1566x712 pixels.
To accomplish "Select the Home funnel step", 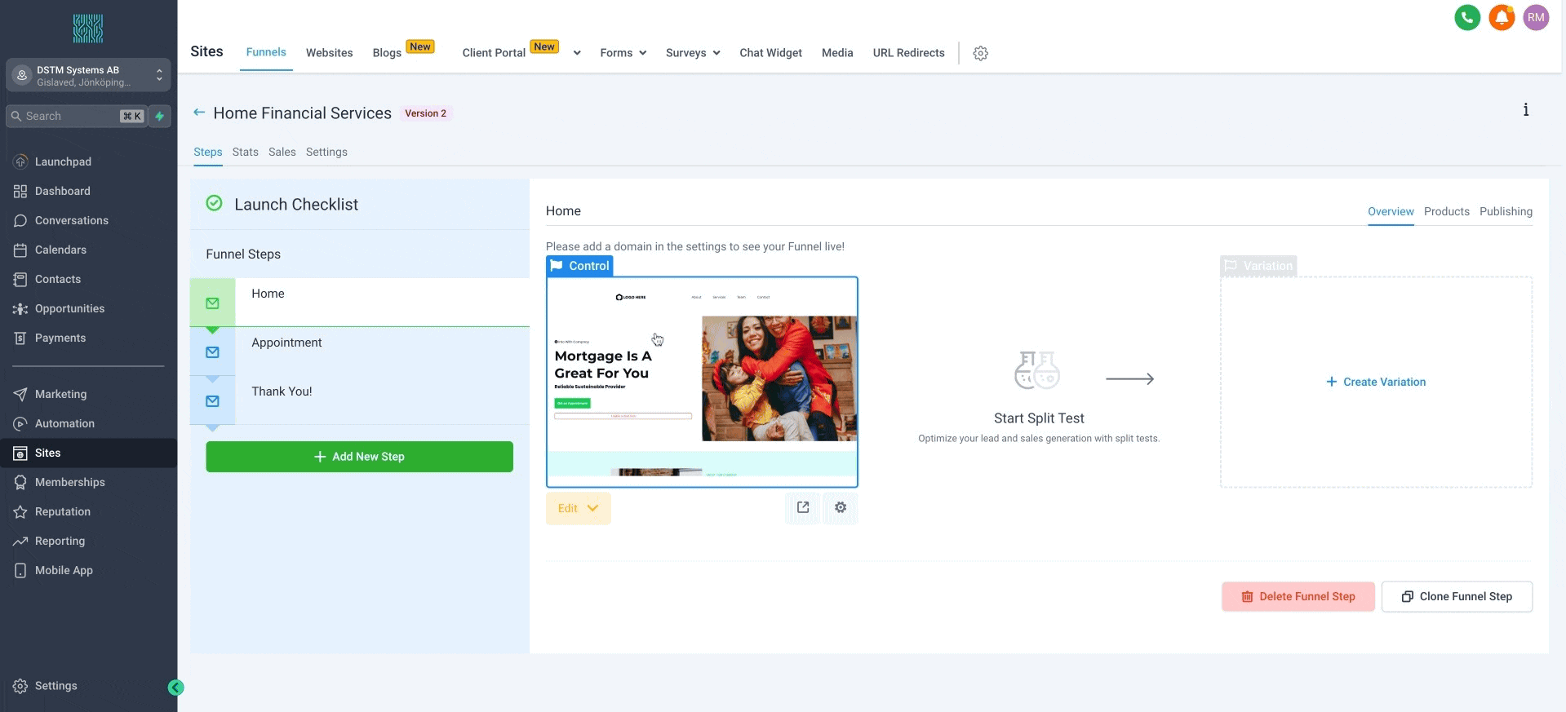I will coord(360,303).
